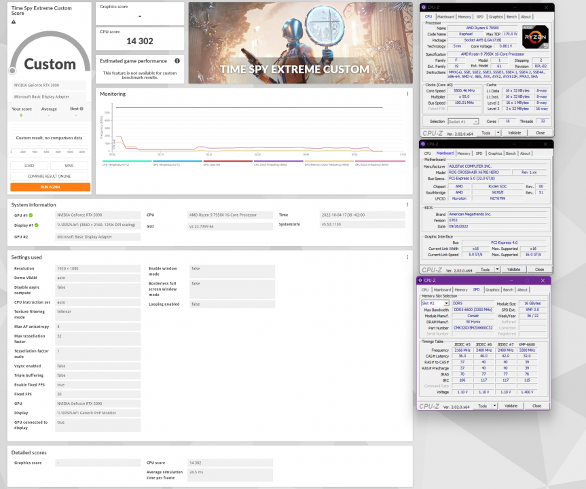Switch to Bench tab in top CPU-Z window

click(x=511, y=17)
